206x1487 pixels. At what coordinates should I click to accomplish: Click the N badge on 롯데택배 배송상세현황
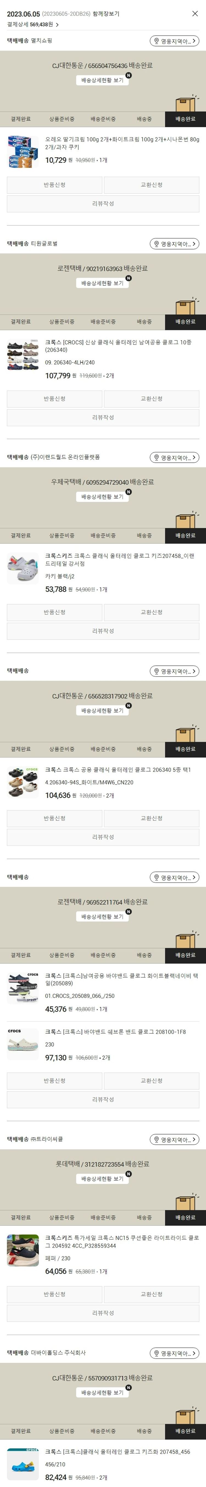coord(128,1173)
